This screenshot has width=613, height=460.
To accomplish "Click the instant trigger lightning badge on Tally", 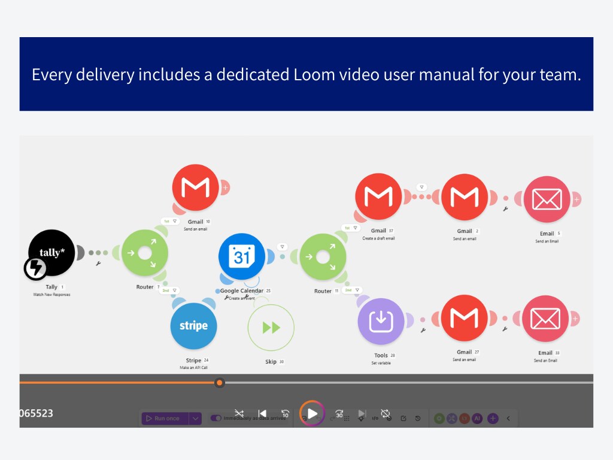I will [x=35, y=268].
